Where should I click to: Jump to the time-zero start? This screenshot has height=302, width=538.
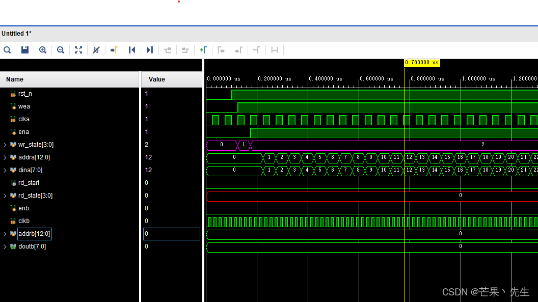[132, 50]
